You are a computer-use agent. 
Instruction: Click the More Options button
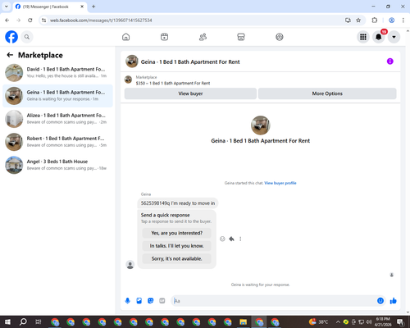coord(327,93)
